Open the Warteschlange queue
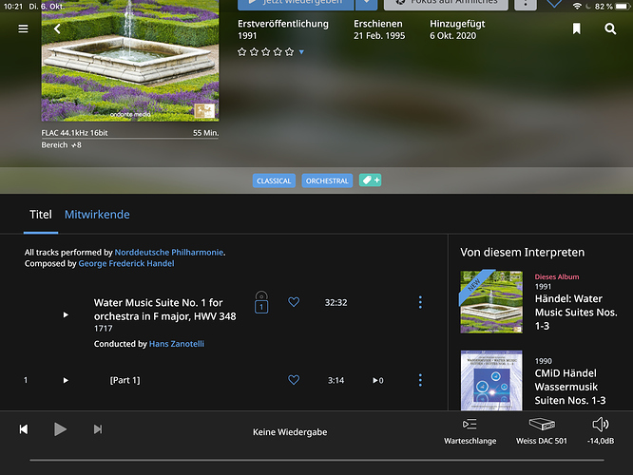The image size is (633, 475). [x=470, y=432]
